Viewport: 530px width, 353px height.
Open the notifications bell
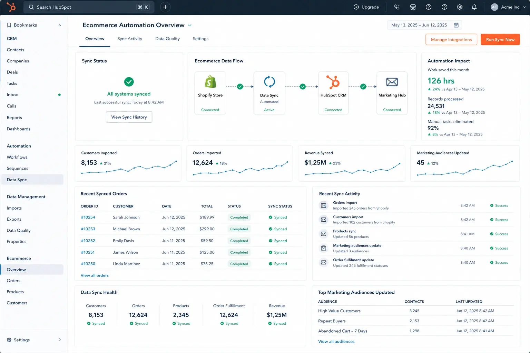[474, 7]
